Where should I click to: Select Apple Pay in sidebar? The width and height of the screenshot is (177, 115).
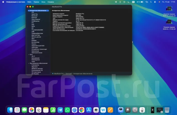[35, 14]
